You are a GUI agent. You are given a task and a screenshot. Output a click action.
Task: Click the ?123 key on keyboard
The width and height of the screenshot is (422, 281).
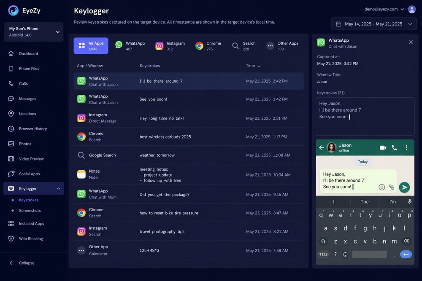[x=323, y=254]
